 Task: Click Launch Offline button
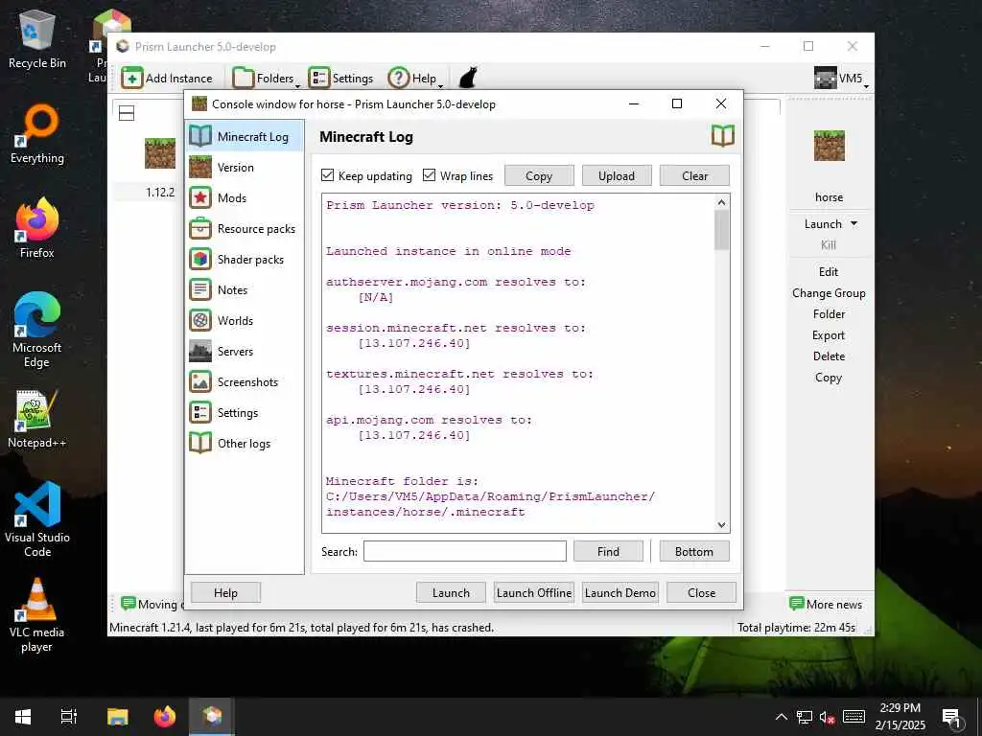click(x=533, y=592)
